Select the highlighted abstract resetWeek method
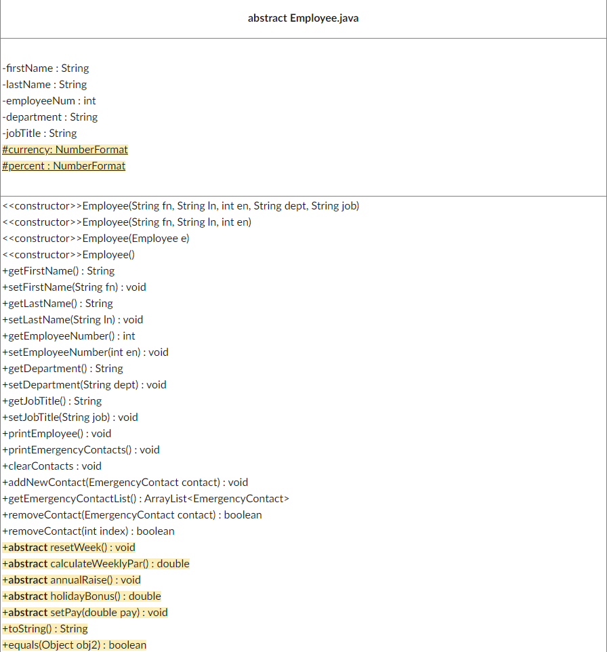Image resolution: width=607 pixels, height=652 pixels. point(68,547)
